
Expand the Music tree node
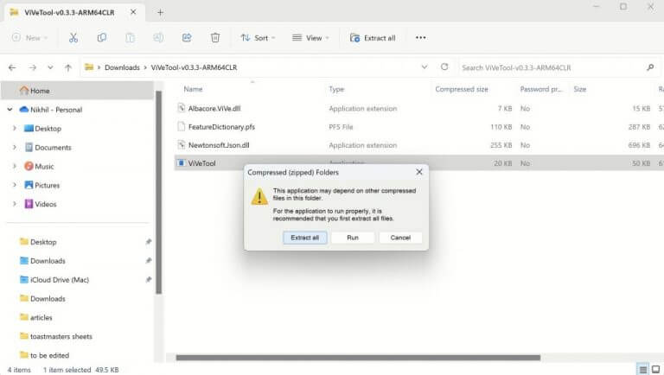click(15, 166)
